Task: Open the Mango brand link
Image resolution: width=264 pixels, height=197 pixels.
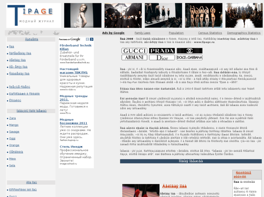Action: 14,125
